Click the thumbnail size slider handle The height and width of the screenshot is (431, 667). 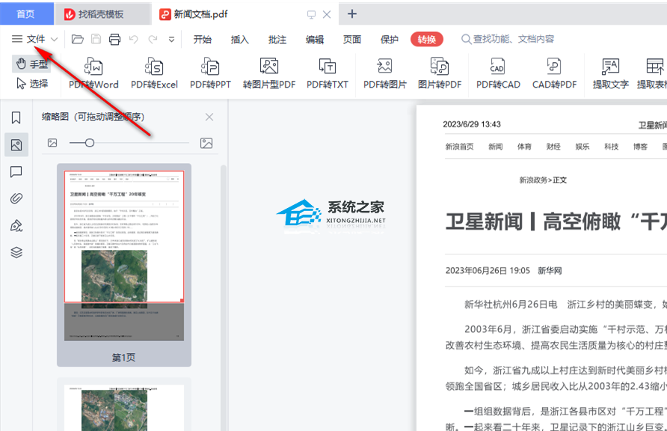(89, 143)
